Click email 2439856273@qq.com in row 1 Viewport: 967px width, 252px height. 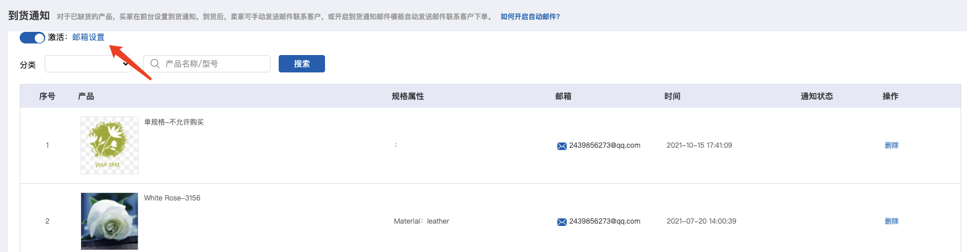605,145
